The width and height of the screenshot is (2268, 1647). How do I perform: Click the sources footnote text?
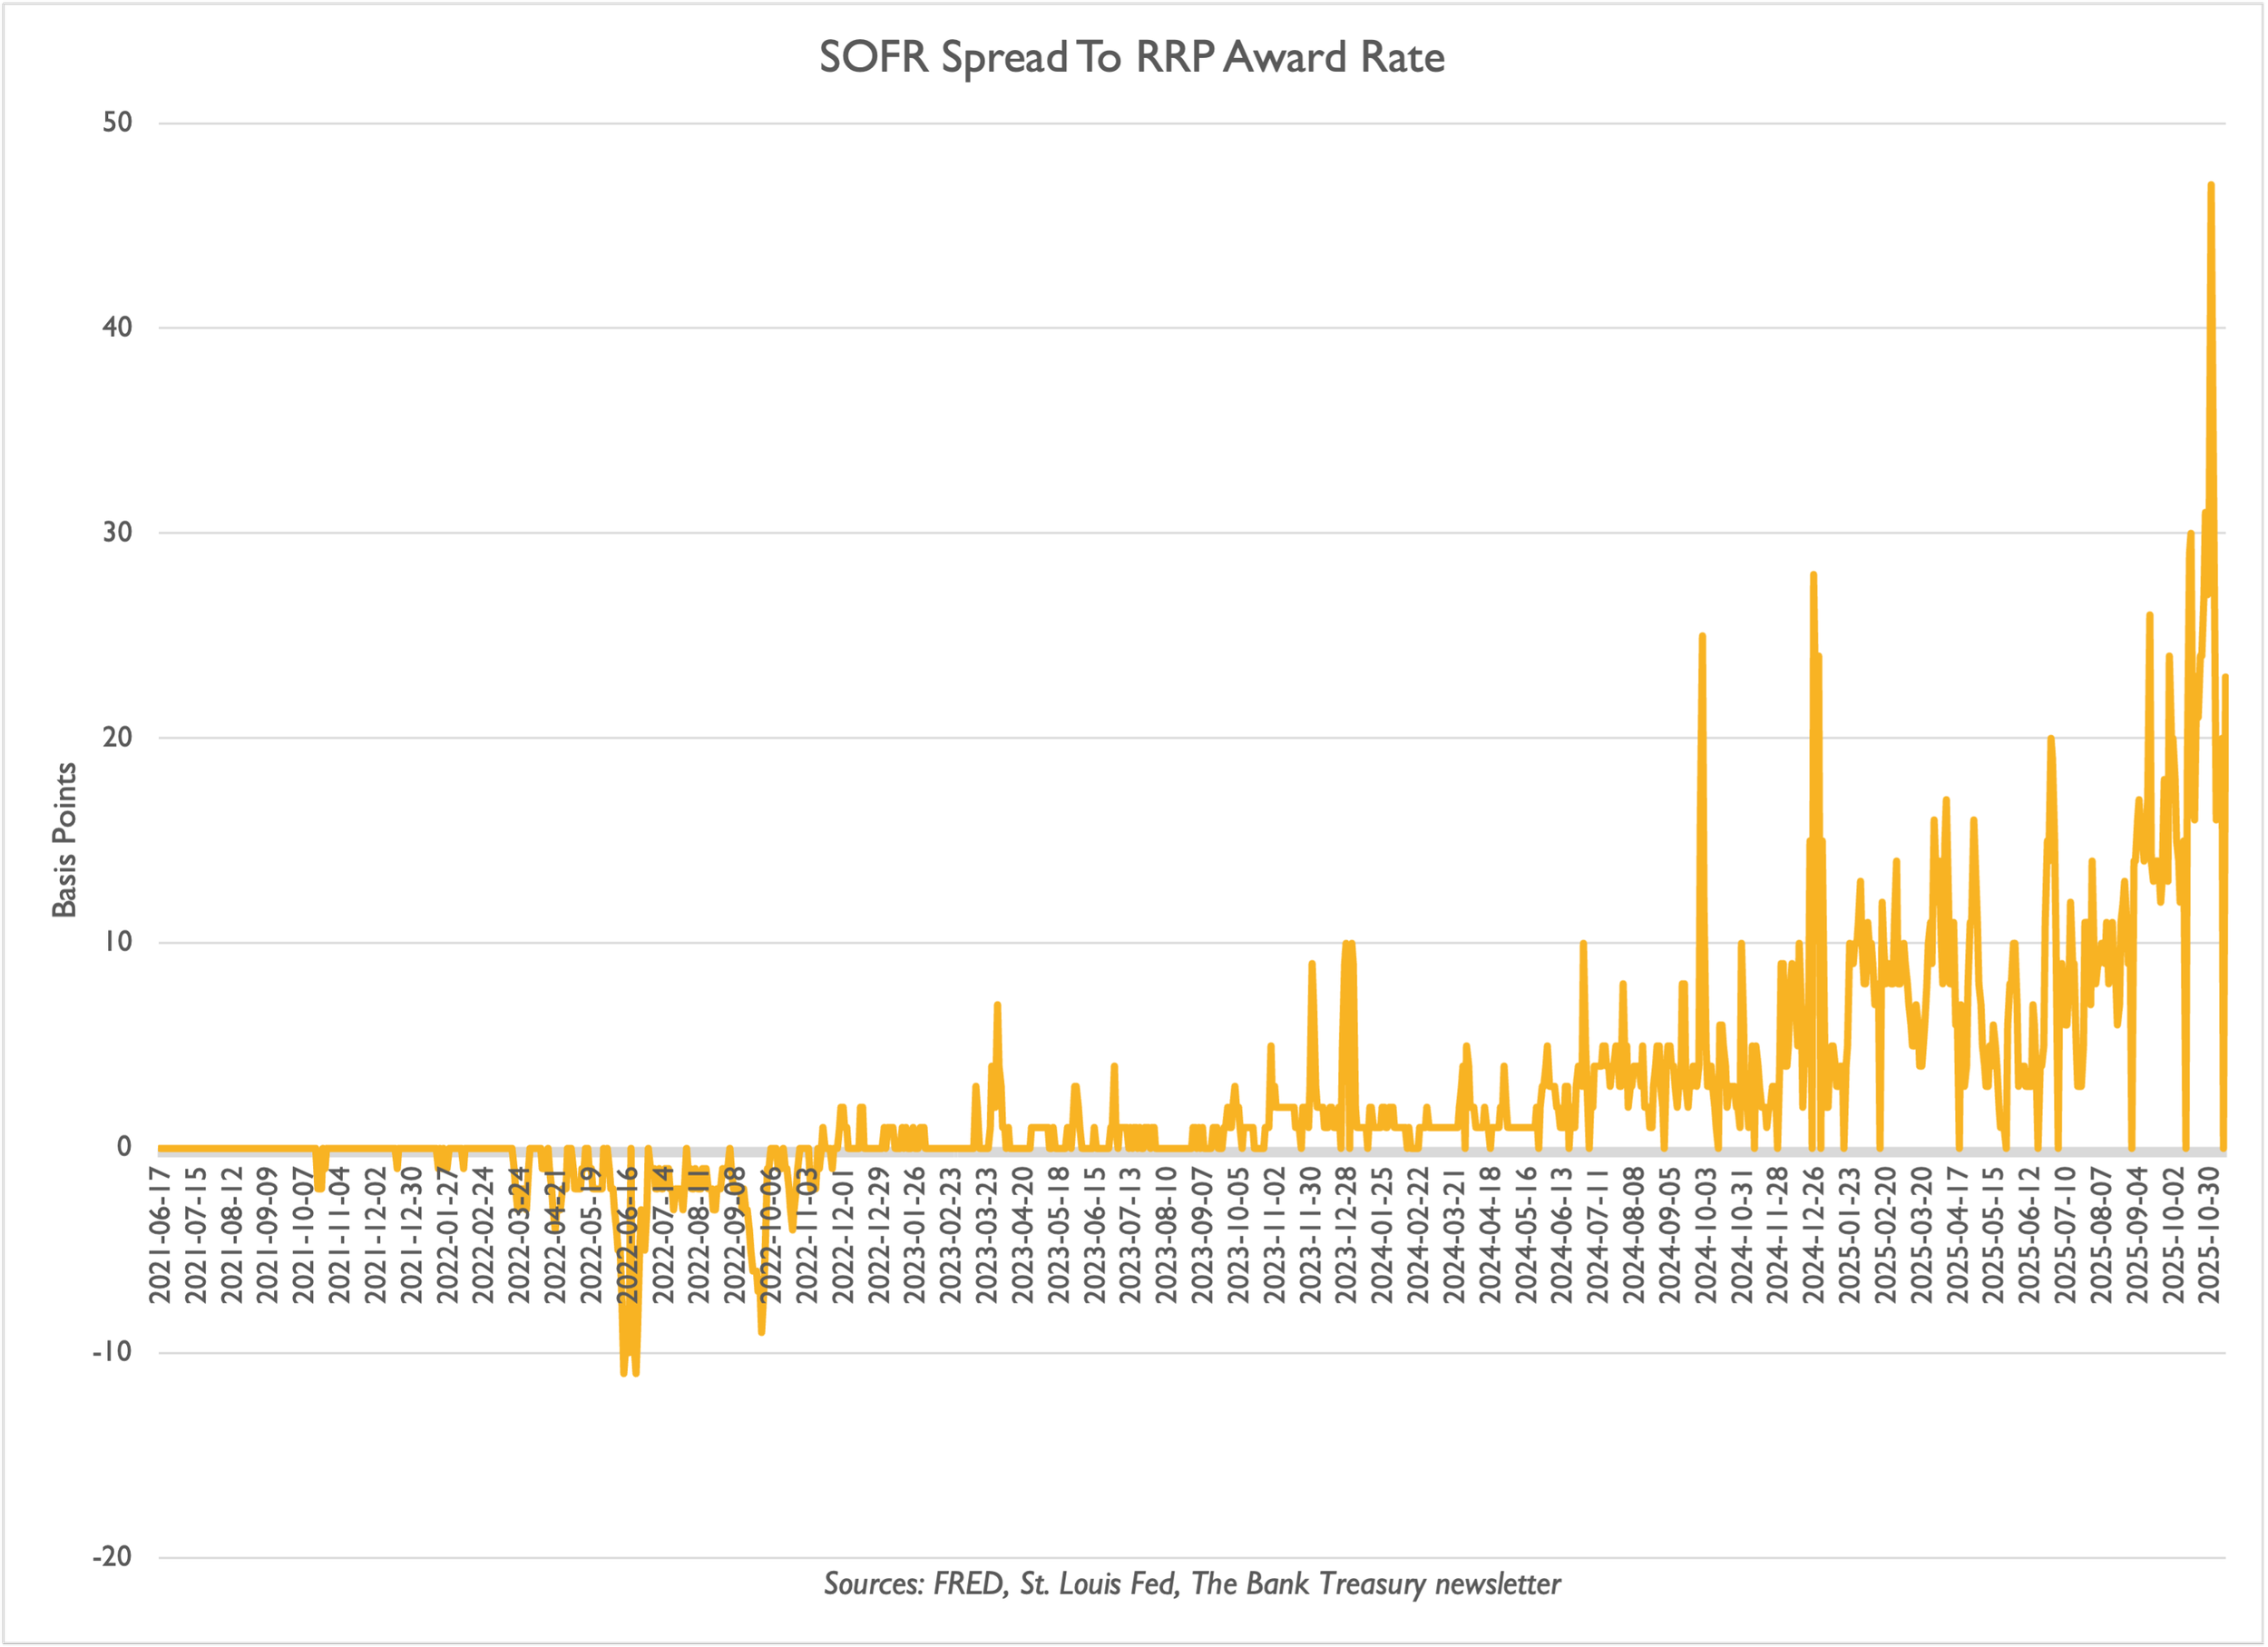(x=1192, y=1584)
